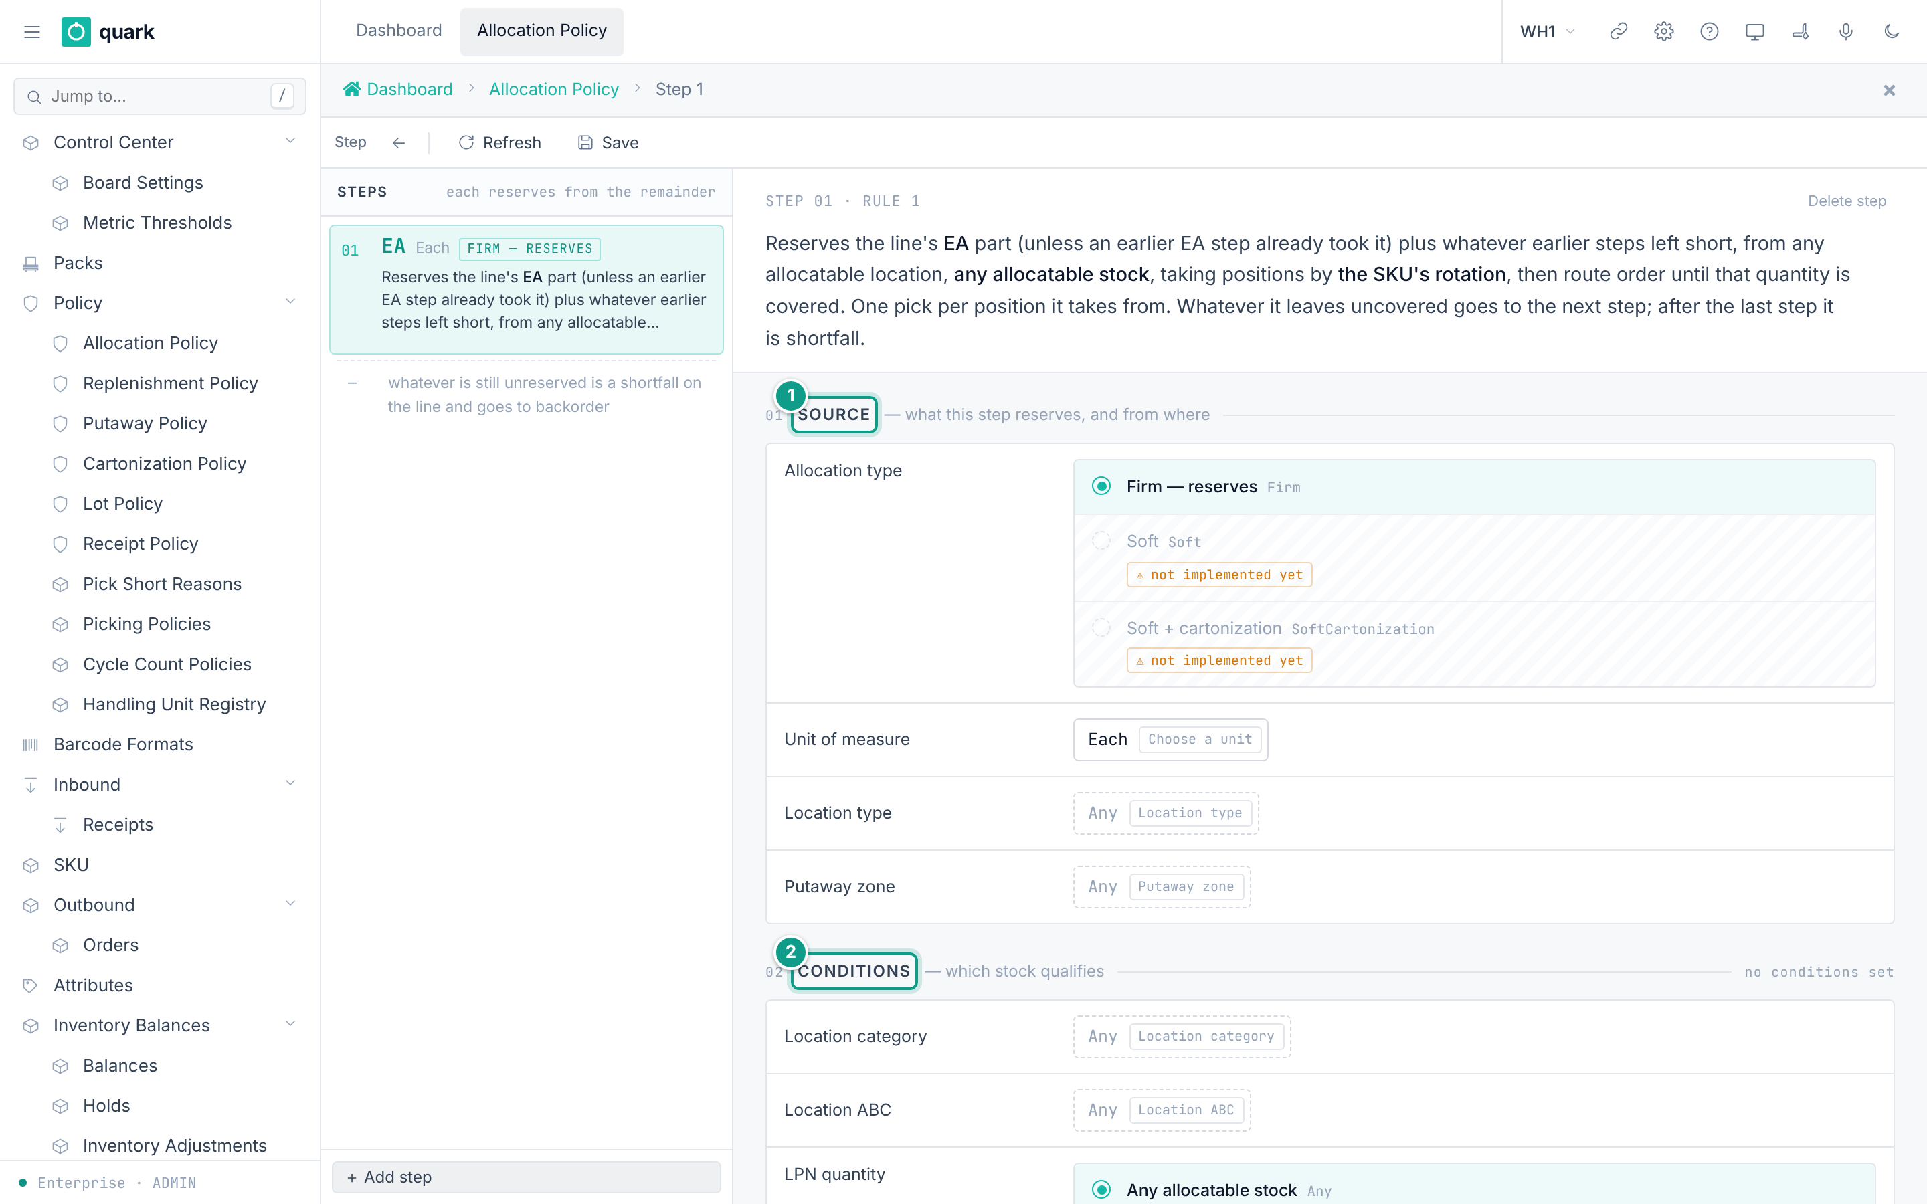
Task: Open Replenishment Policy in sidebar
Action: pos(171,383)
